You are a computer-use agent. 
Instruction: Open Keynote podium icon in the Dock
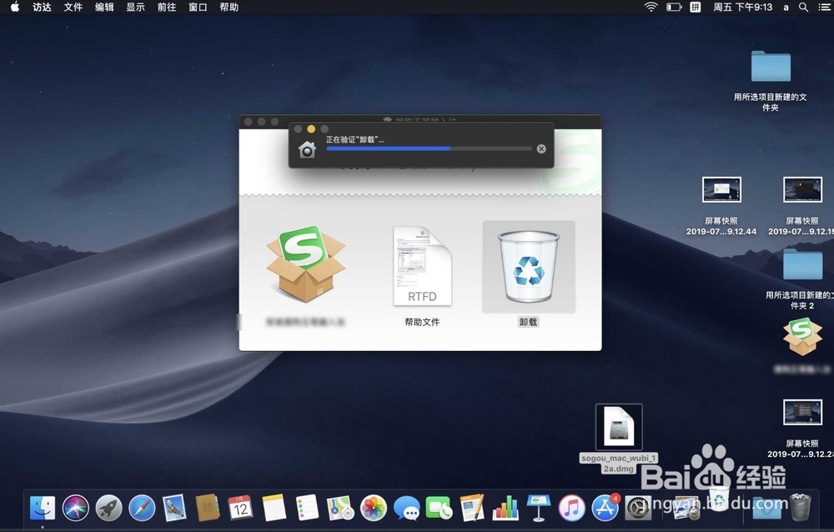click(x=538, y=508)
